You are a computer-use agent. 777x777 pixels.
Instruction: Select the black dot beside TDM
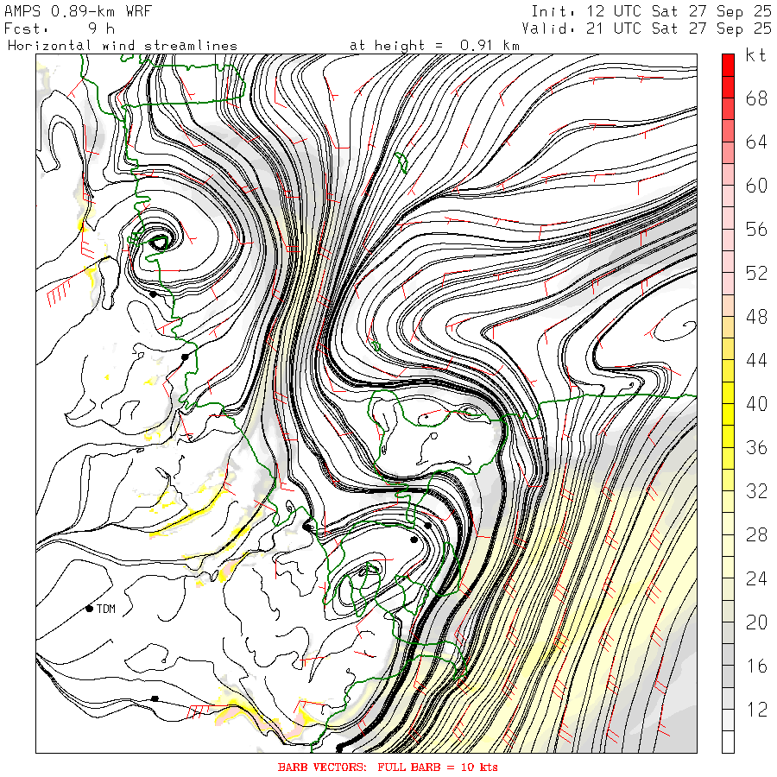(89, 609)
